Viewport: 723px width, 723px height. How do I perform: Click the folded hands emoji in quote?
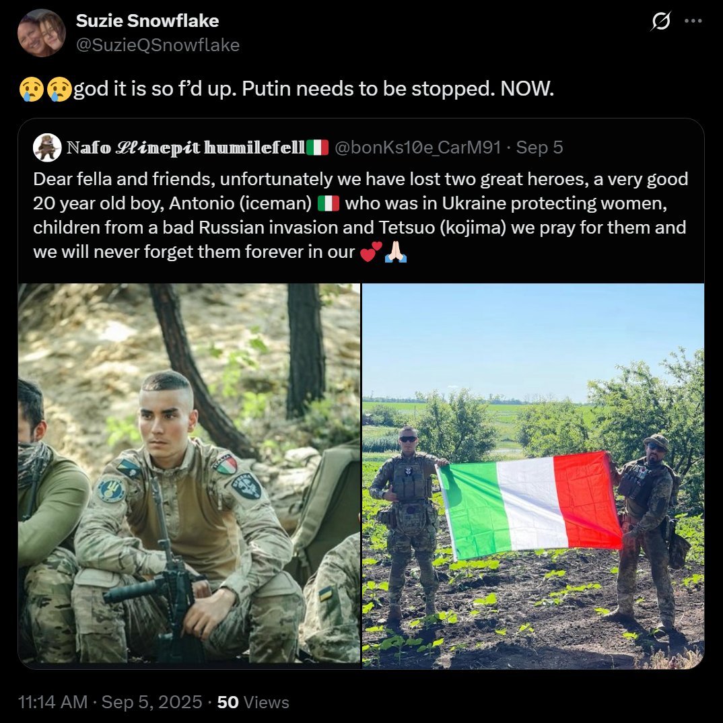[396, 252]
